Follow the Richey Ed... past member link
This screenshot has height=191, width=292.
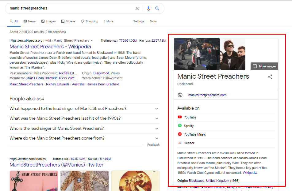68,73
